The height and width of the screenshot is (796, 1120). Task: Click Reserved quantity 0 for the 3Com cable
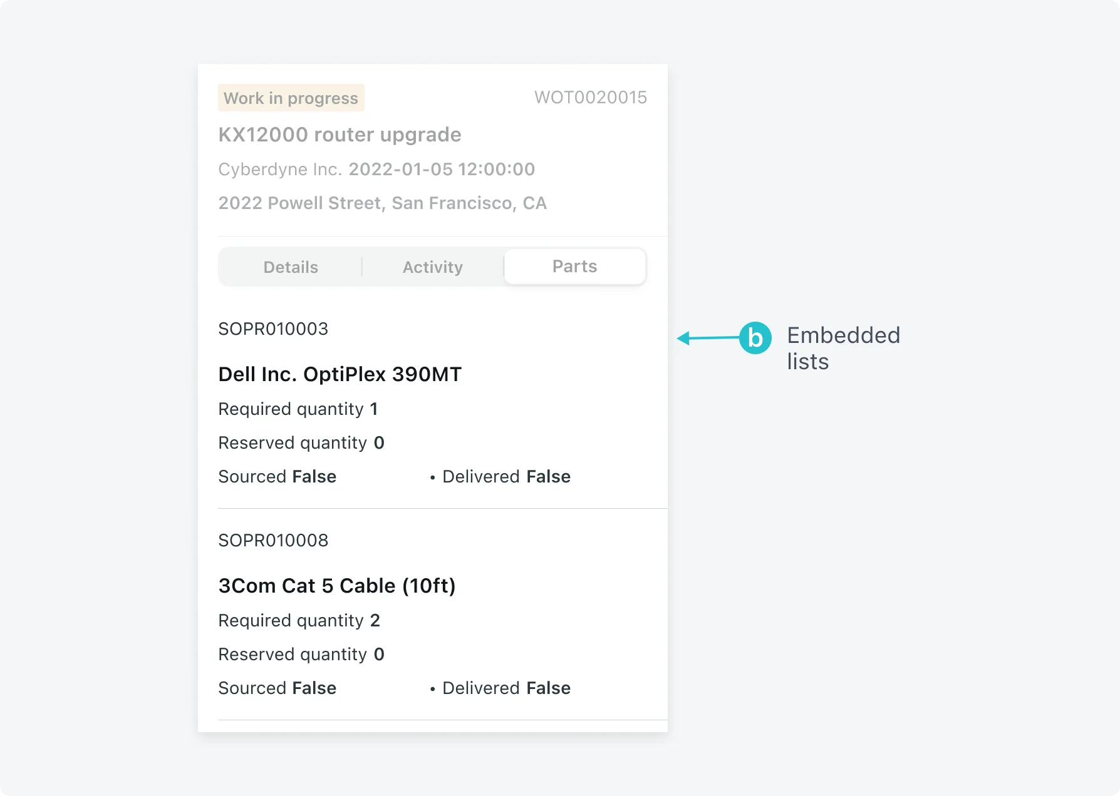coord(301,655)
